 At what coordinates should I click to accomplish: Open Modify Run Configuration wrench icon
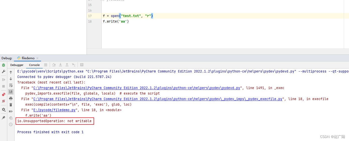[x=4, y=72]
